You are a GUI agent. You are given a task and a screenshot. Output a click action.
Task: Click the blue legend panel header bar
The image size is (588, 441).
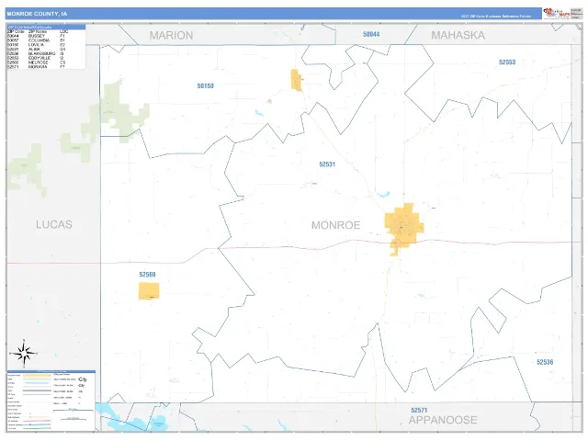point(51,371)
